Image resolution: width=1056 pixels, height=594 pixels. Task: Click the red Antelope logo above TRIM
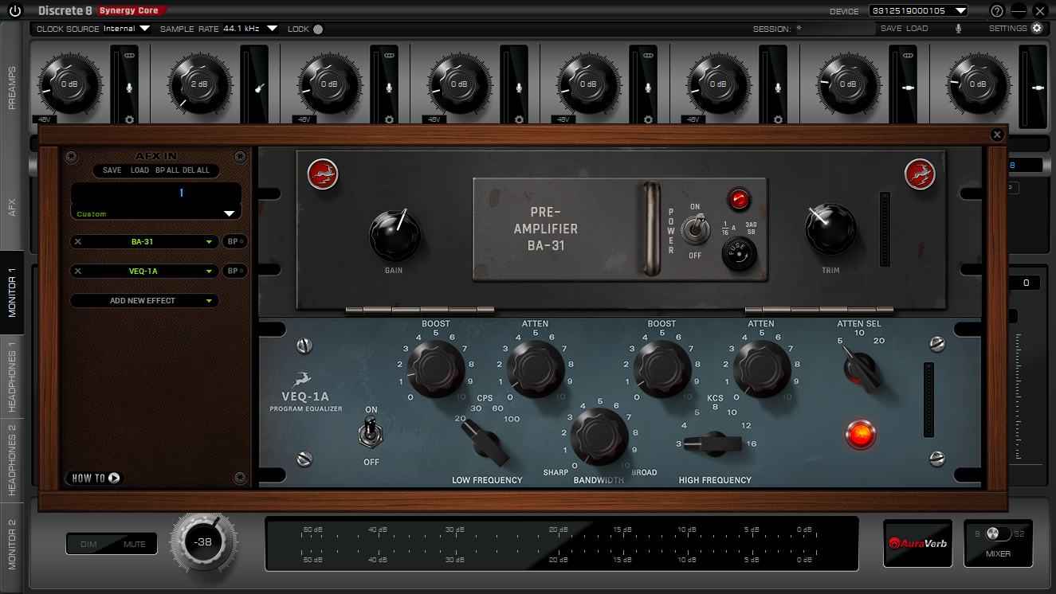919,174
